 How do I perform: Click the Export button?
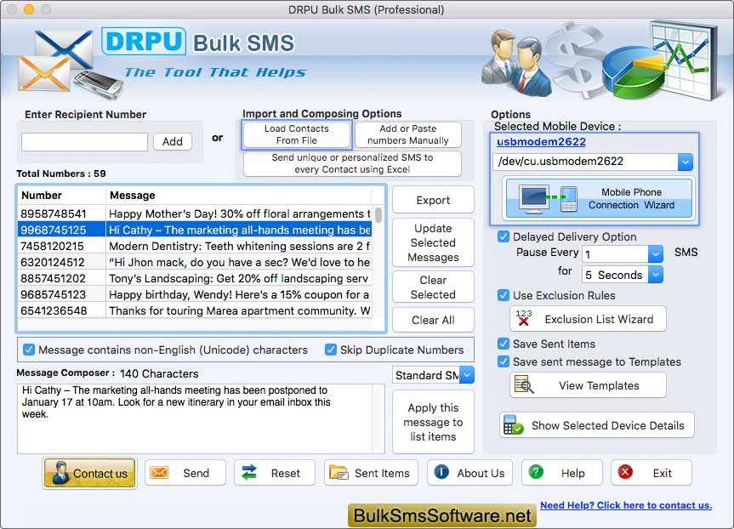(433, 200)
